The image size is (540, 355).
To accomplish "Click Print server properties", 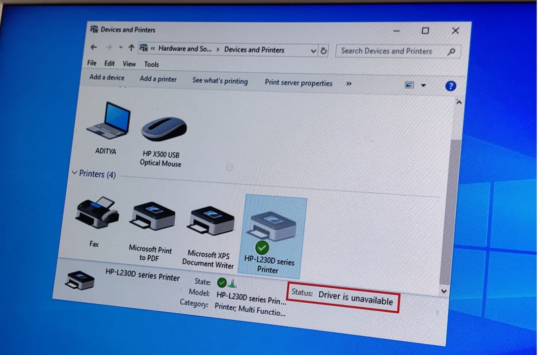I will tap(298, 83).
